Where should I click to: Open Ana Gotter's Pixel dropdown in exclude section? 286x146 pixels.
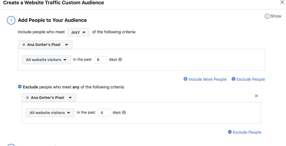pyautogui.click(x=49, y=98)
